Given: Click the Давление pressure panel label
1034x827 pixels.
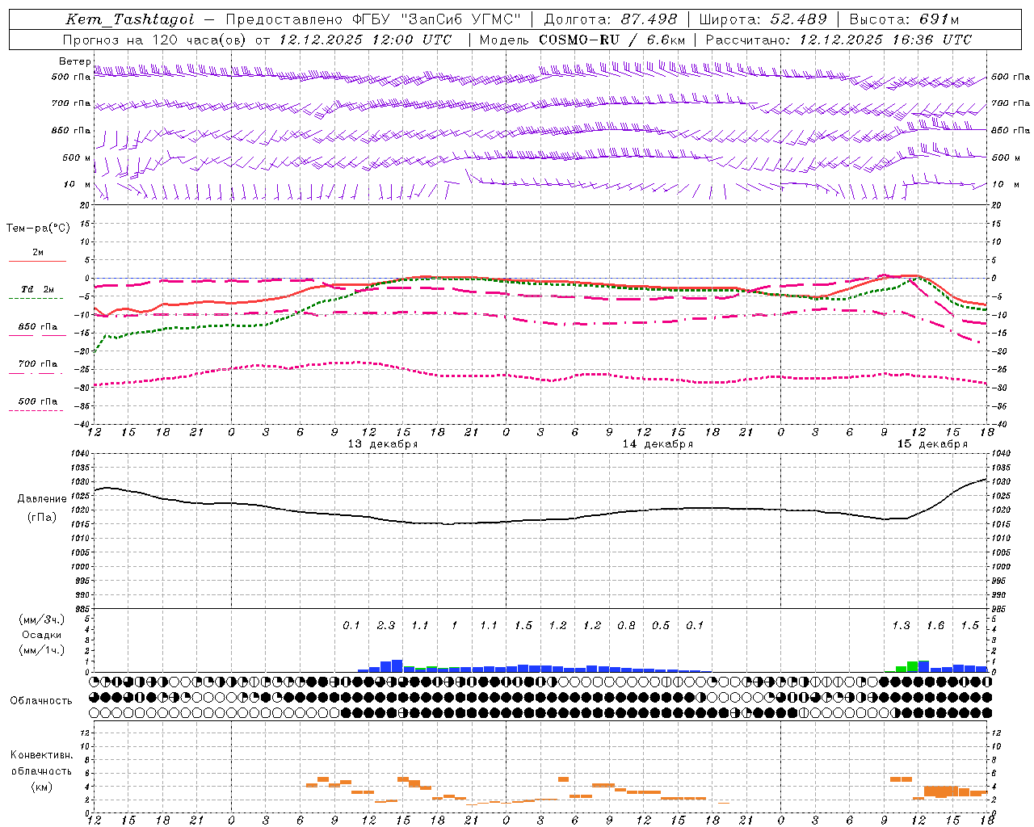Looking at the screenshot, I should (42, 499).
